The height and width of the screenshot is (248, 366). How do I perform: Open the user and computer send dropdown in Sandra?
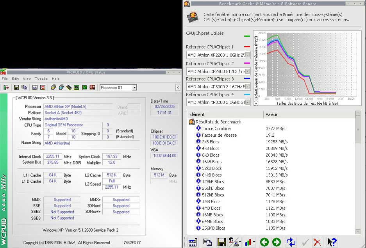pyautogui.click(x=235, y=242)
